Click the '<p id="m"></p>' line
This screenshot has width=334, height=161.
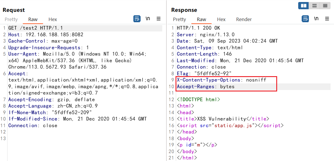[197, 145]
